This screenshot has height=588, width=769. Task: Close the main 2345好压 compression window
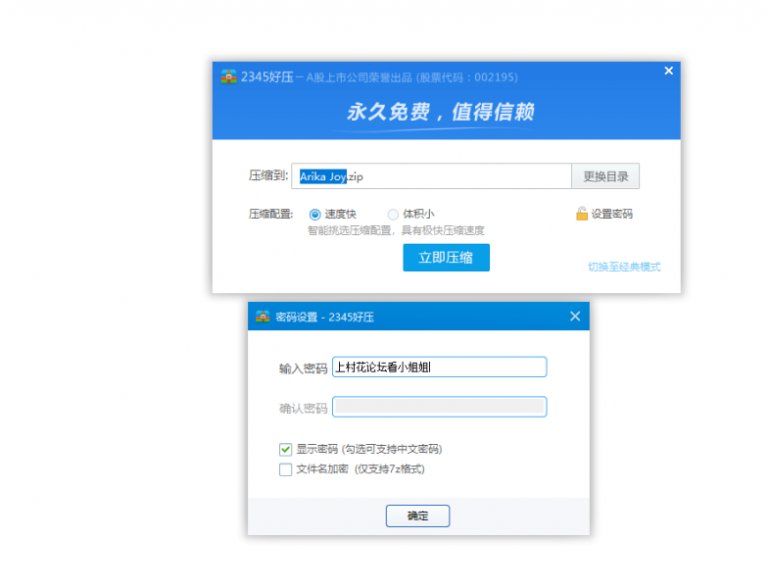pyautogui.click(x=668, y=71)
